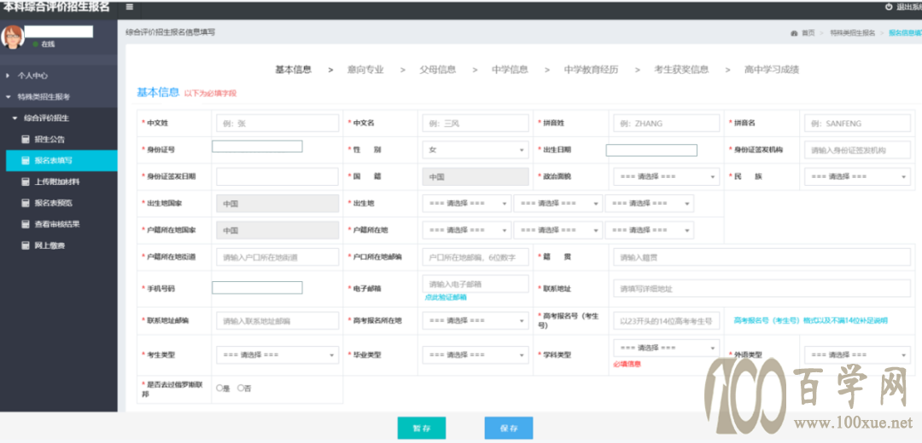The width and height of the screenshot is (922, 443).
Task: Toggle the hamburger sidebar menu icon
Action: pos(130,7)
